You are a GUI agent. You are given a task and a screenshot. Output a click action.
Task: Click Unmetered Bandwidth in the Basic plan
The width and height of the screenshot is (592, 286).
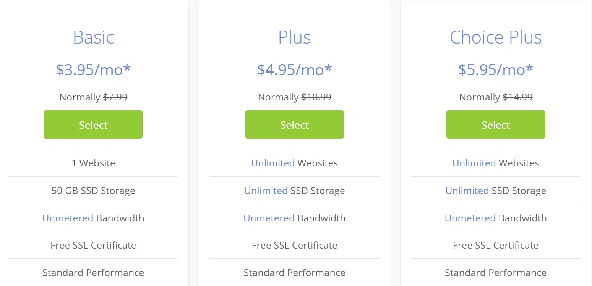93,218
